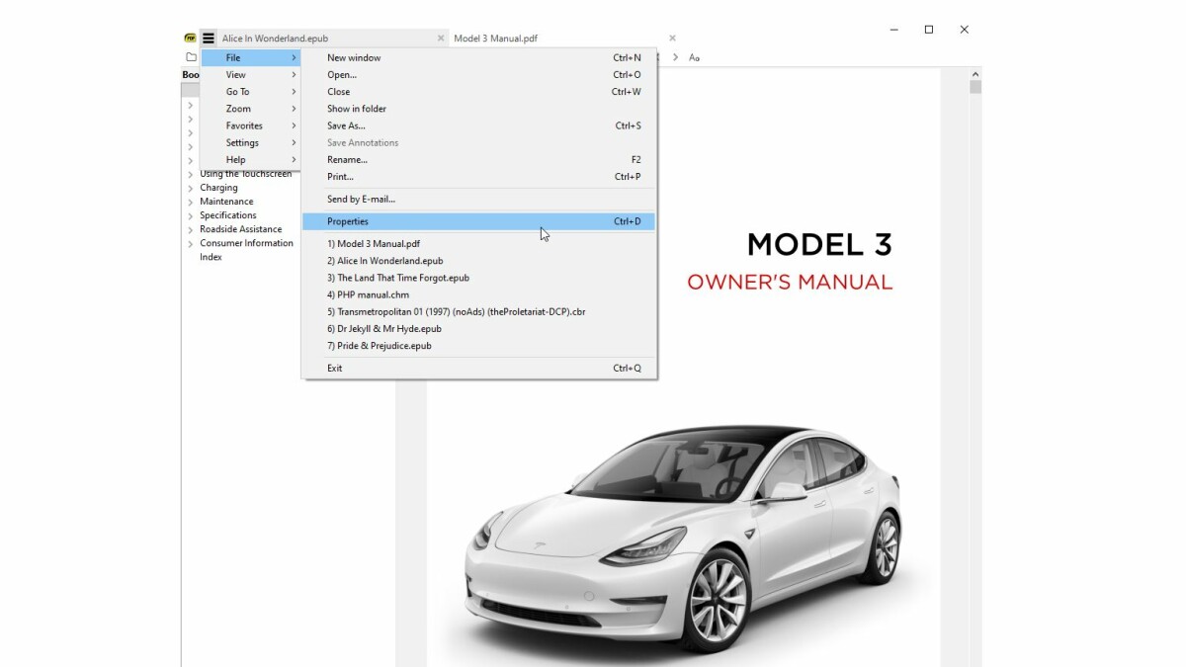The width and height of the screenshot is (1186, 667).
Task: Open recent file Dr Jekyll & Mr Hyde.epub
Action: (x=479, y=328)
